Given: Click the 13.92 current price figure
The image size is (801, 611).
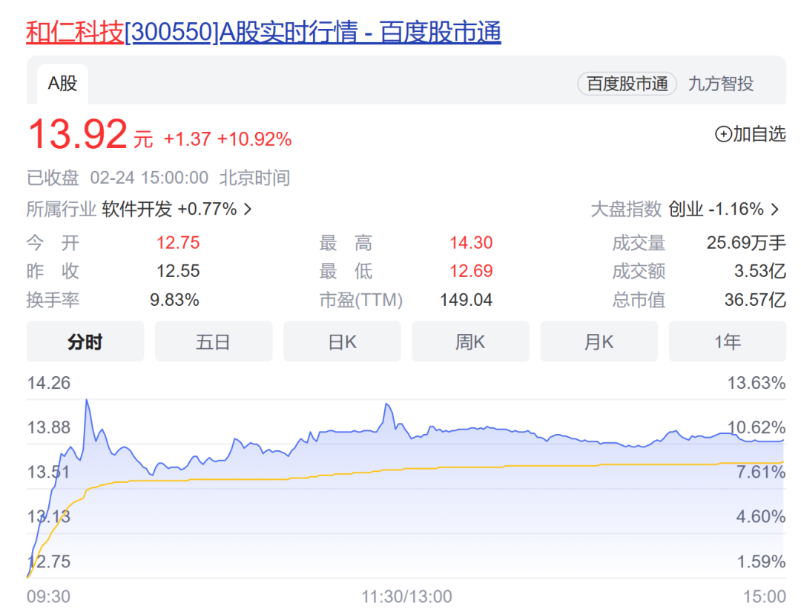Looking at the screenshot, I should [x=78, y=135].
